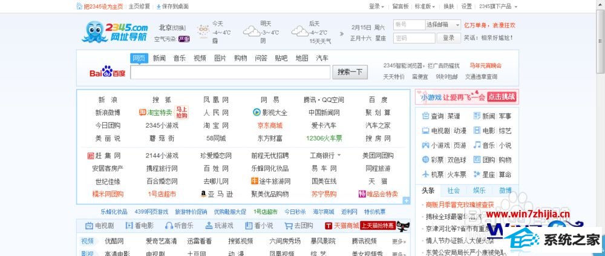Select the 网页 search tab
This screenshot has width=605, height=256.
(139, 58)
